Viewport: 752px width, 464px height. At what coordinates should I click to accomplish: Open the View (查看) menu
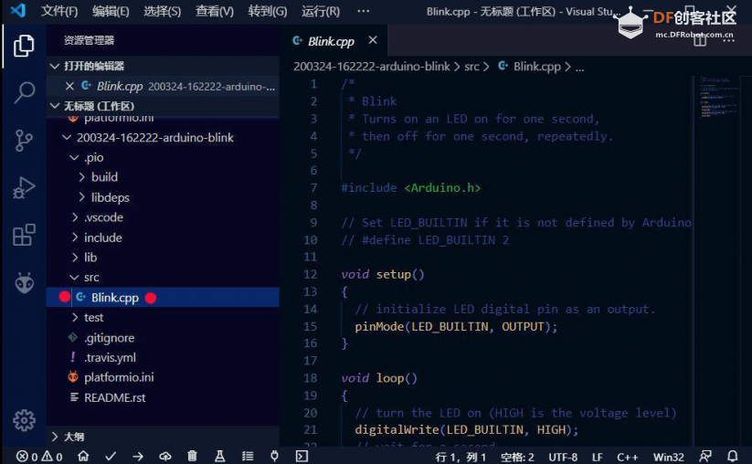click(x=215, y=11)
